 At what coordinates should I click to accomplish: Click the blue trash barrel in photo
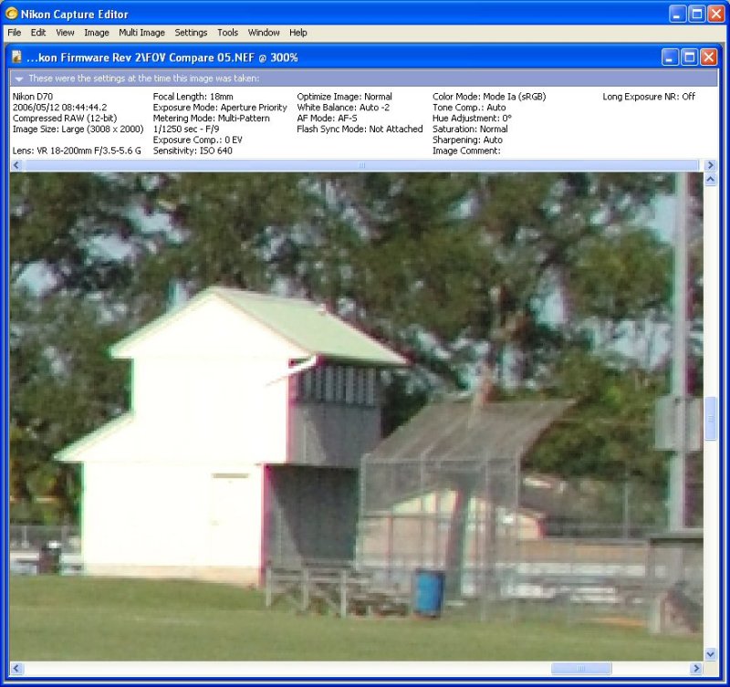429,592
